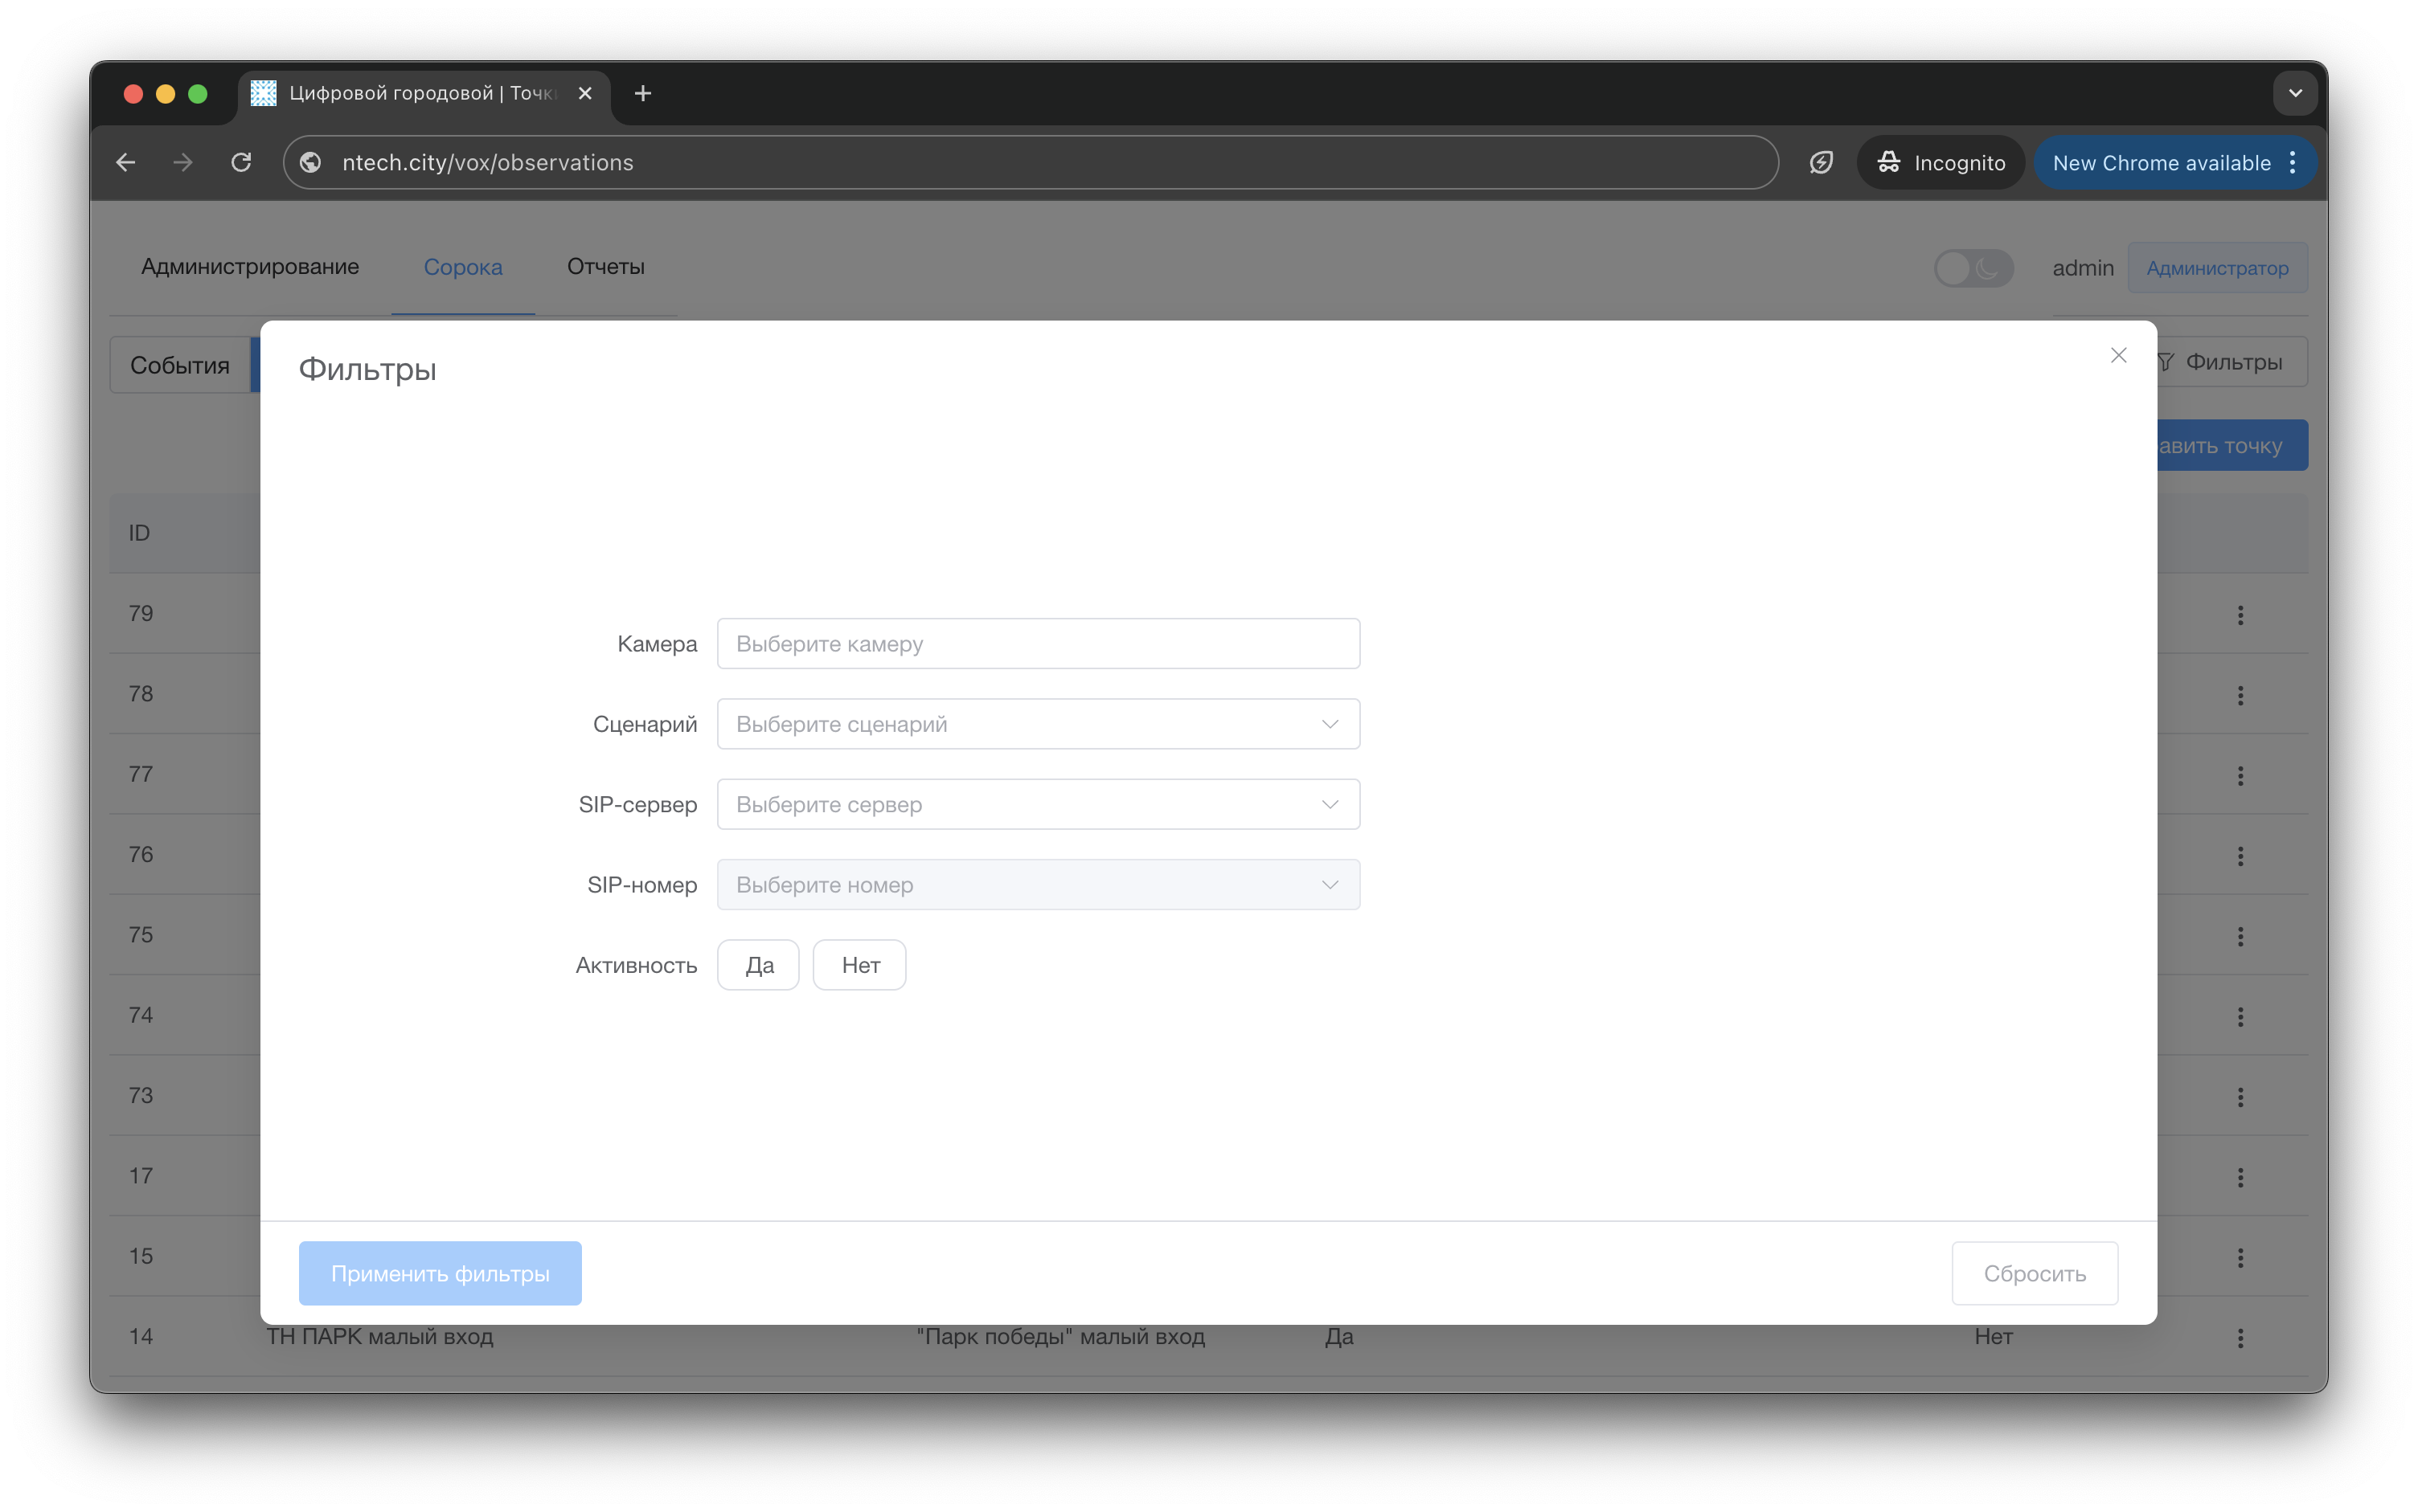Select Да for Активность
2418x1512 pixels.
point(758,965)
